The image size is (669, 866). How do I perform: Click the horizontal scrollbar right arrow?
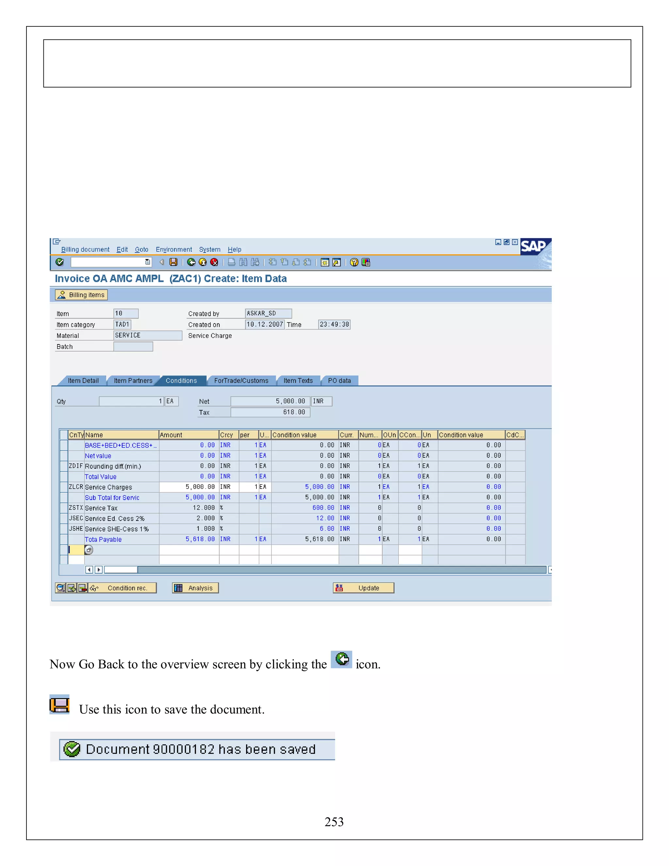(x=99, y=569)
